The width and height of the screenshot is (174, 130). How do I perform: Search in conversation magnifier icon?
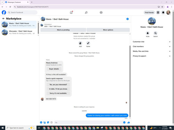coord(156,33)
